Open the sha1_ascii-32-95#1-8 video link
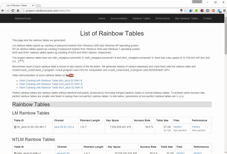This screenshot has height=154, width=227. click(x=51, y=88)
